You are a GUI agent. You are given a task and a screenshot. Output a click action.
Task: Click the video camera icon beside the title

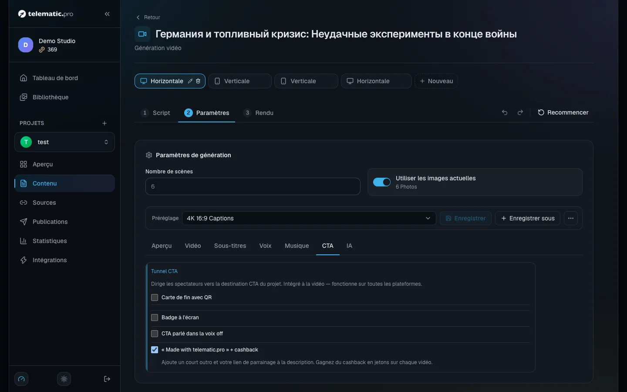click(x=142, y=34)
